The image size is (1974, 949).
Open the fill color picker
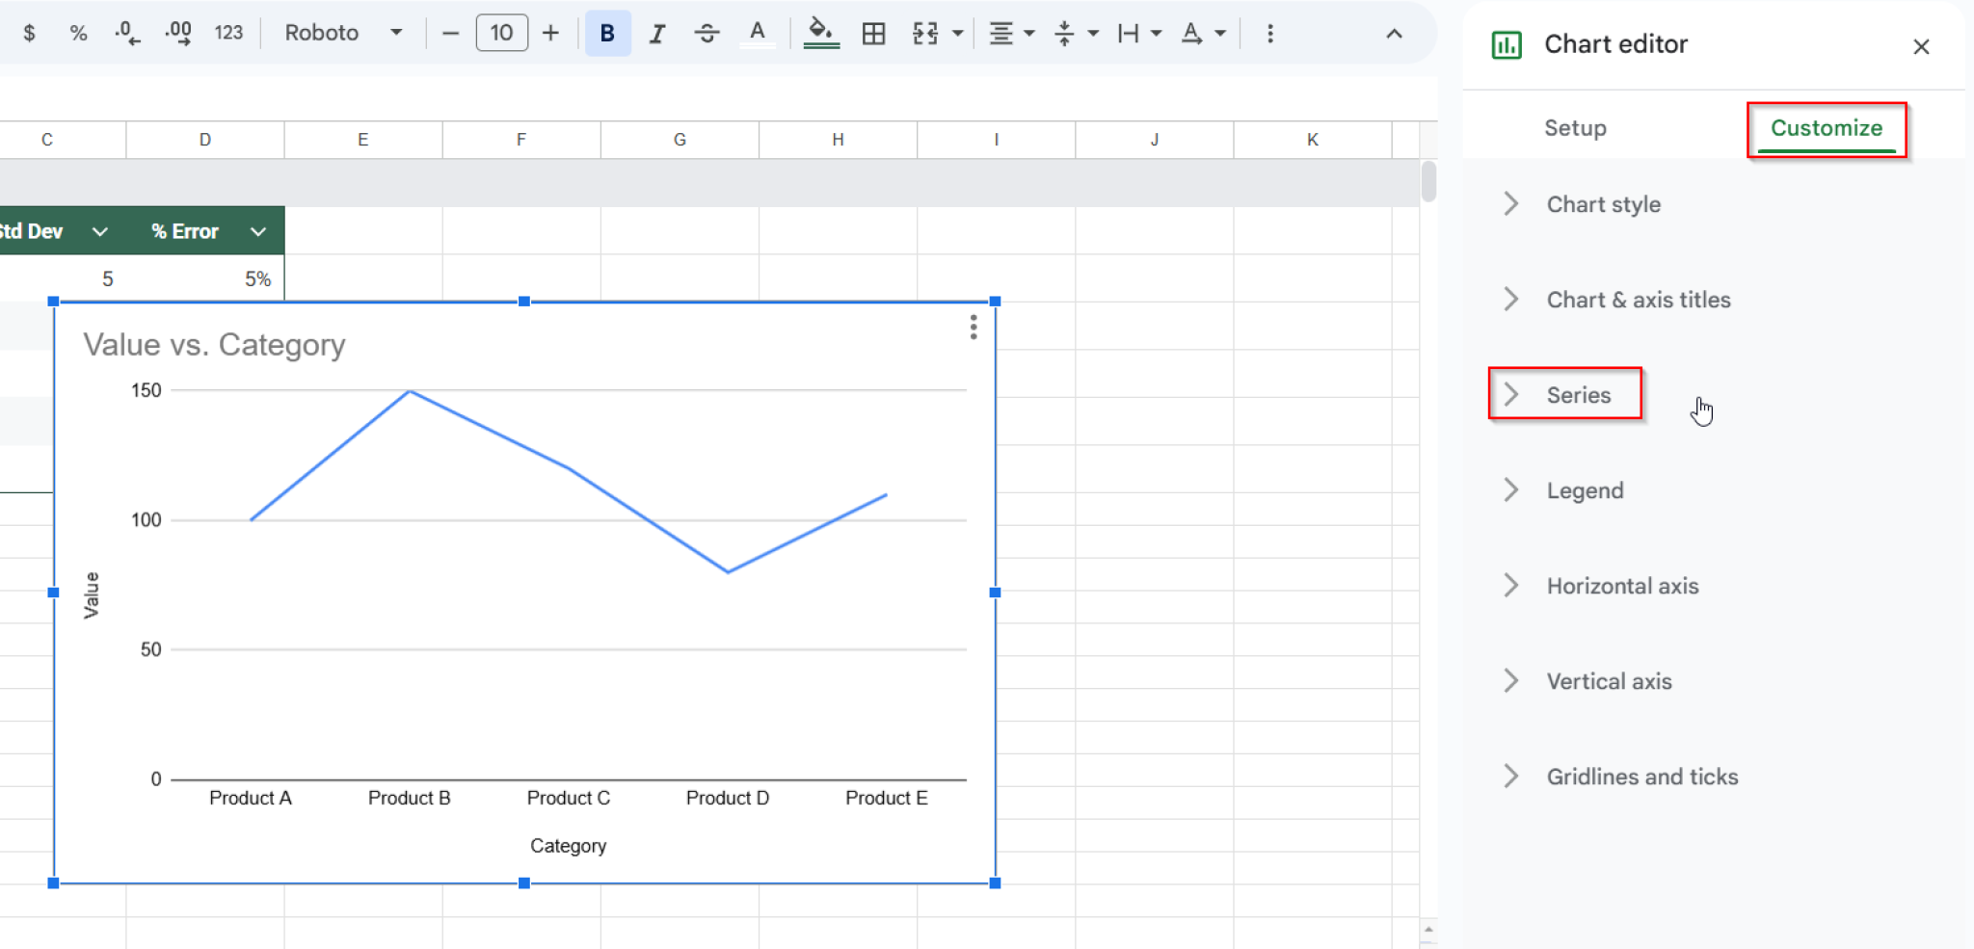pyautogui.click(x=821, y=32)
